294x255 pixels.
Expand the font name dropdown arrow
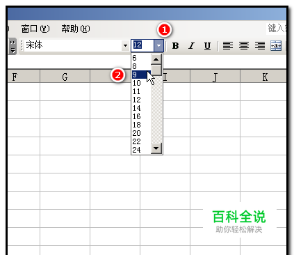click(x=125, y=45)
